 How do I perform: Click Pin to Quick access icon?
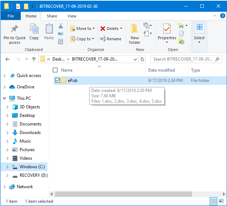click(x=15, y=29)
